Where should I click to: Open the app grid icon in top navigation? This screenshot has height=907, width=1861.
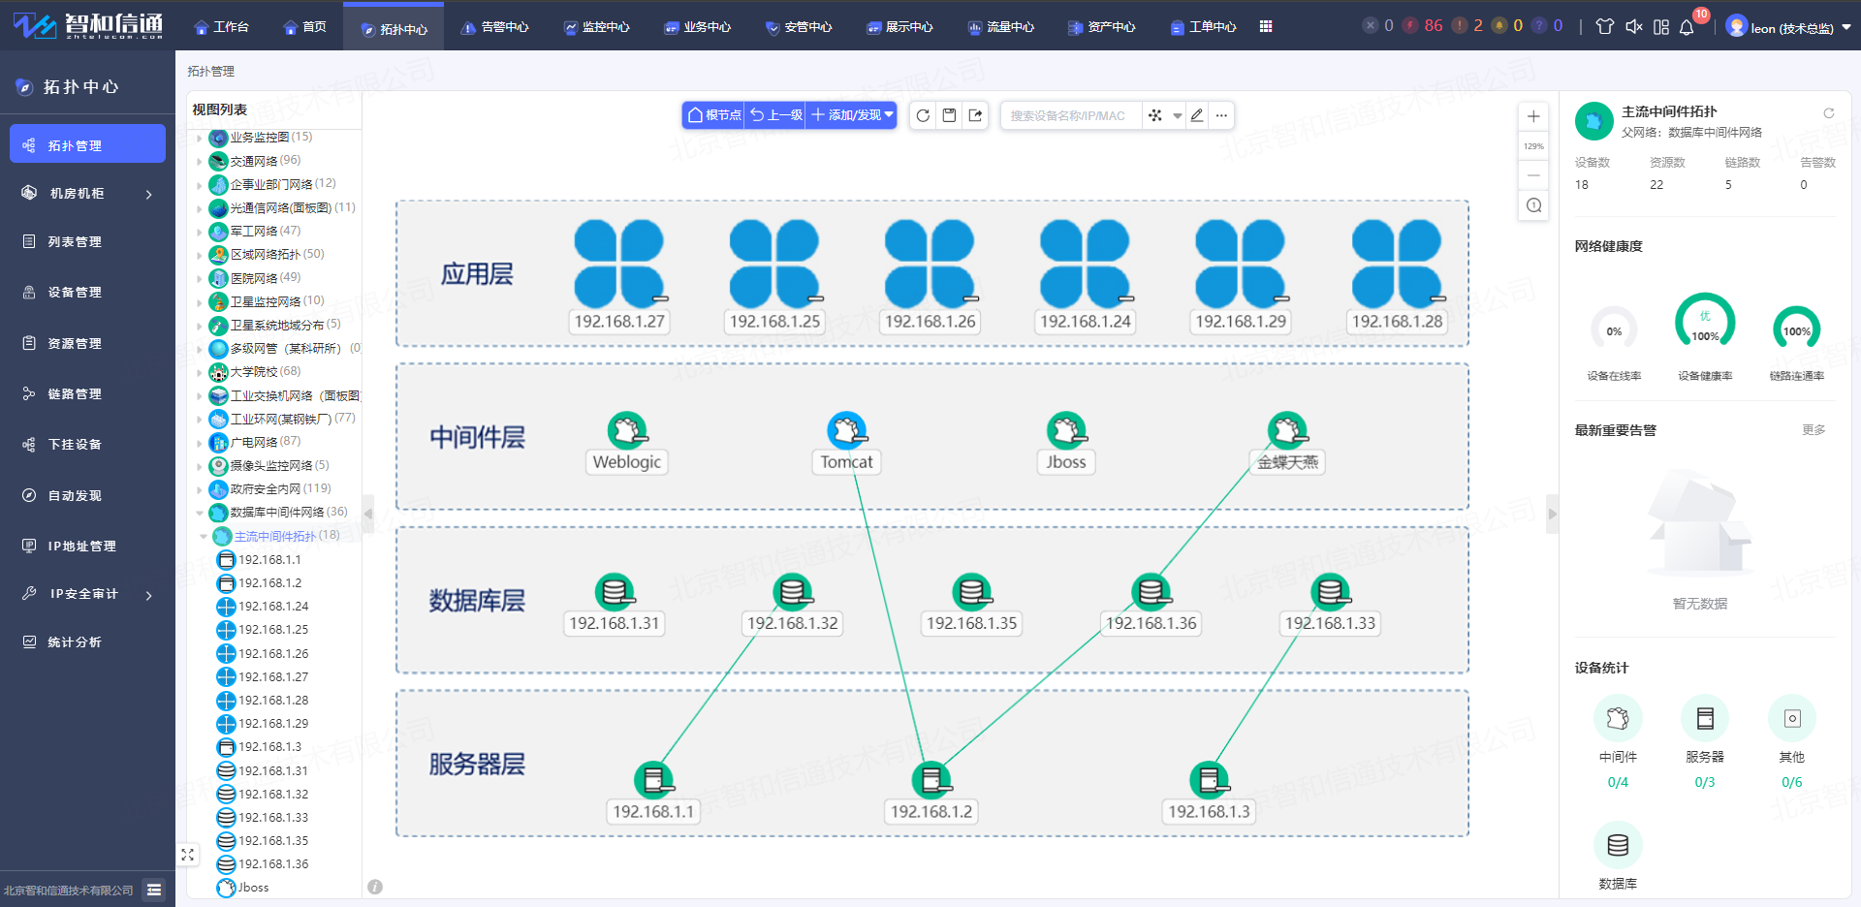[x=1266, y=27]
